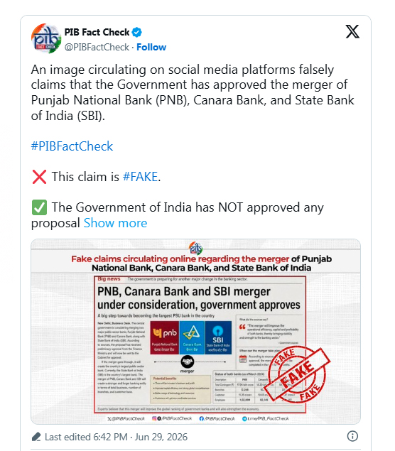Open the tweet info icon
Image resolution: width=395 pixels, height=451 pixels.
(x=352, y=436)
